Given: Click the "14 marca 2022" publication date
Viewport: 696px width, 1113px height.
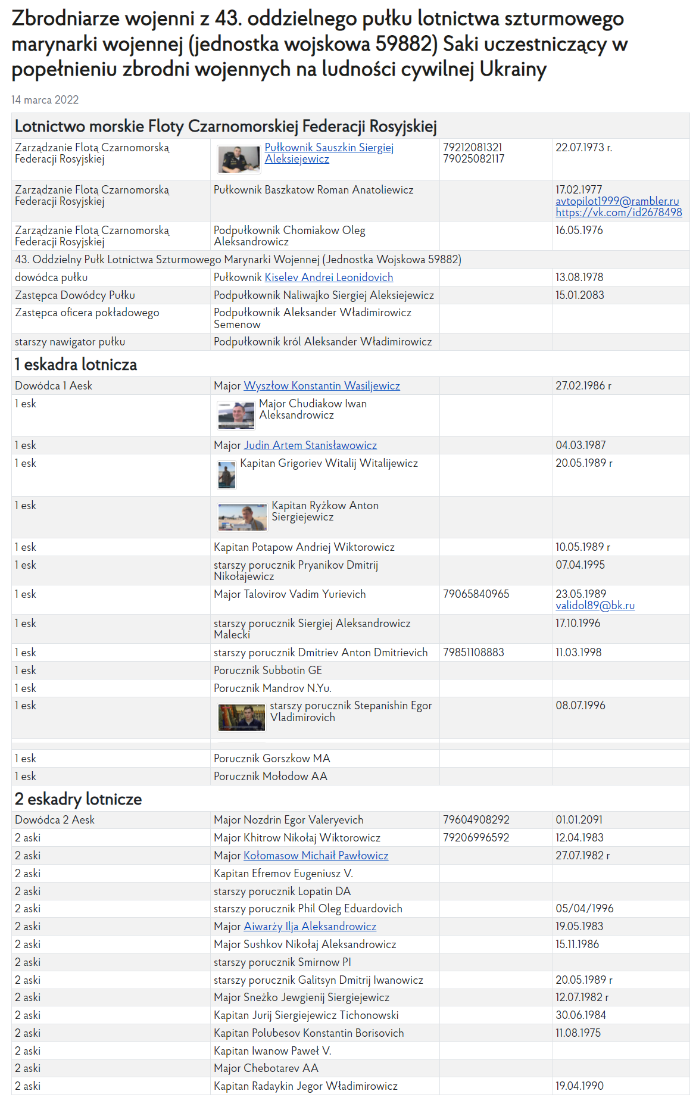Looking at the screenshot, I should [45, 100].
